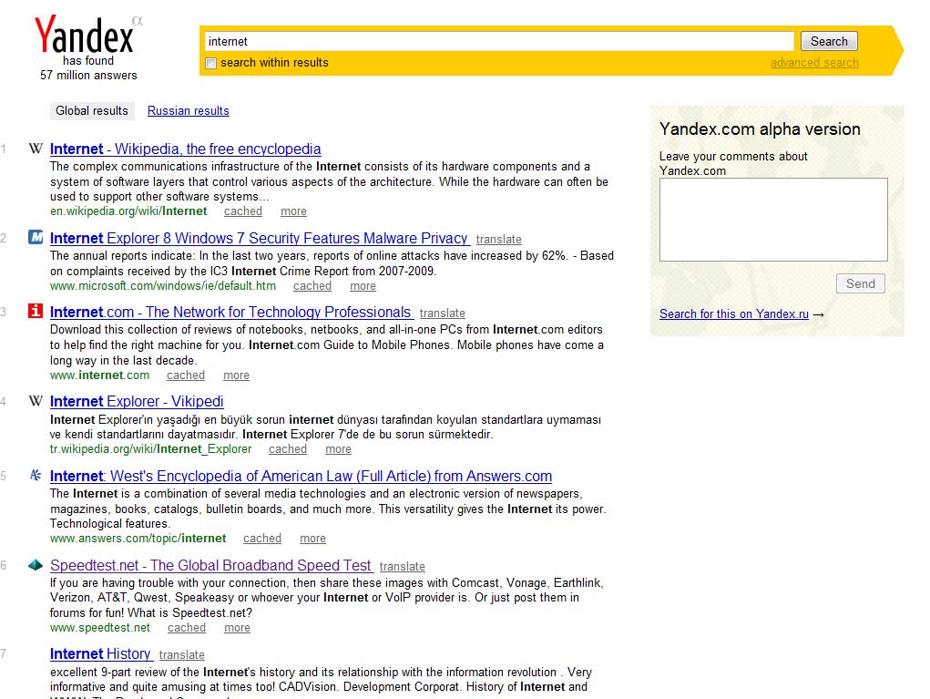Open cached copy of www.speedtest.net result
930x699 pixels.
click(187, 628)
